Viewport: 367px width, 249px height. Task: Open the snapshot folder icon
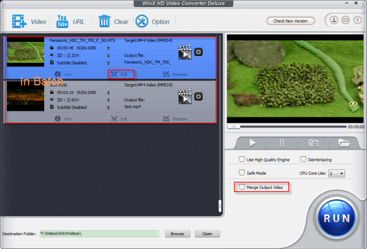click(344, 143)
